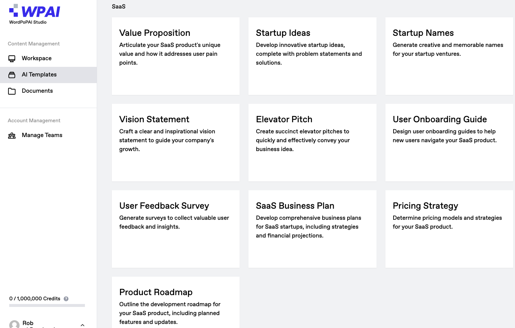Open the SaaS Business Plan template

312,229
